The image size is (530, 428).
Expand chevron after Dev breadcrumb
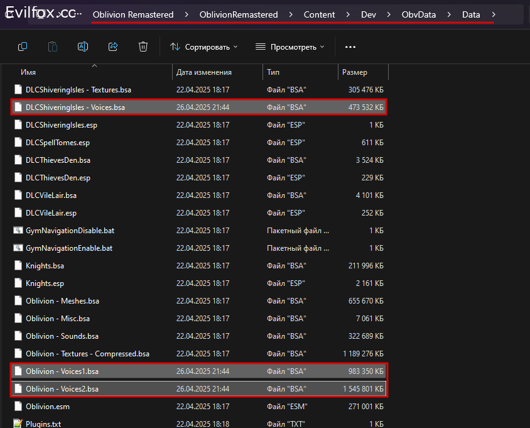(x=389, y=14)
